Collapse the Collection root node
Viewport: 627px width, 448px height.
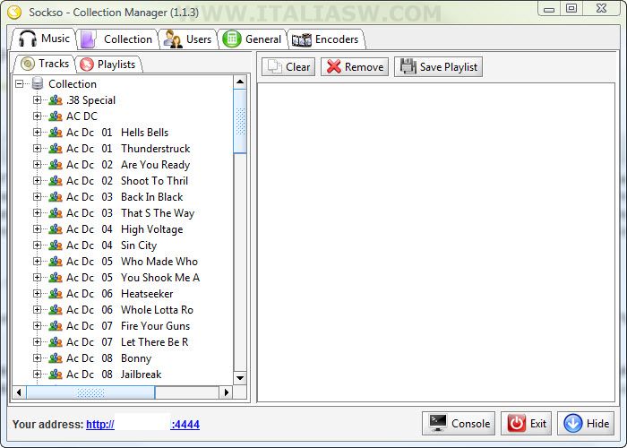19,84
